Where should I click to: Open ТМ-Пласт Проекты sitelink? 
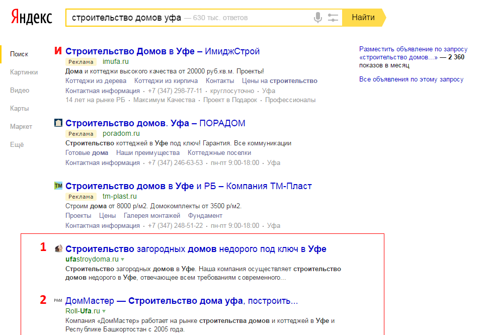tap(78, 216)
